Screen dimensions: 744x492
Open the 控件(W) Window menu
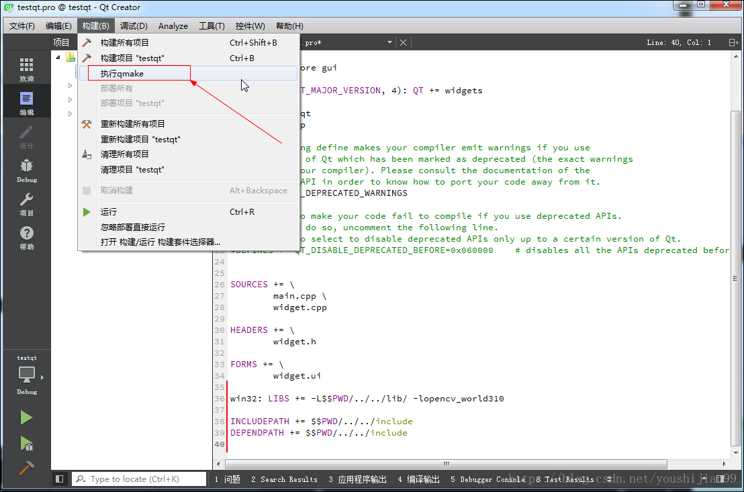tap(250, 26)
